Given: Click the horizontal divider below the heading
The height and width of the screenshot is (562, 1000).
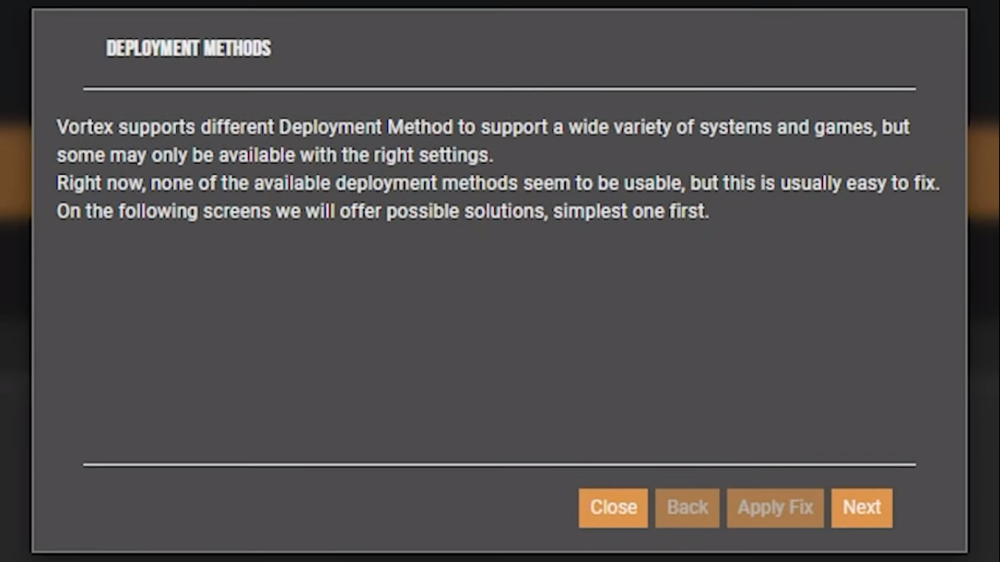Looking at the screenshot, I should pos(499,89).
